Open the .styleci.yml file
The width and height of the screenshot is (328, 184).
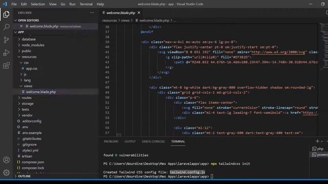[x=30, y=150]
